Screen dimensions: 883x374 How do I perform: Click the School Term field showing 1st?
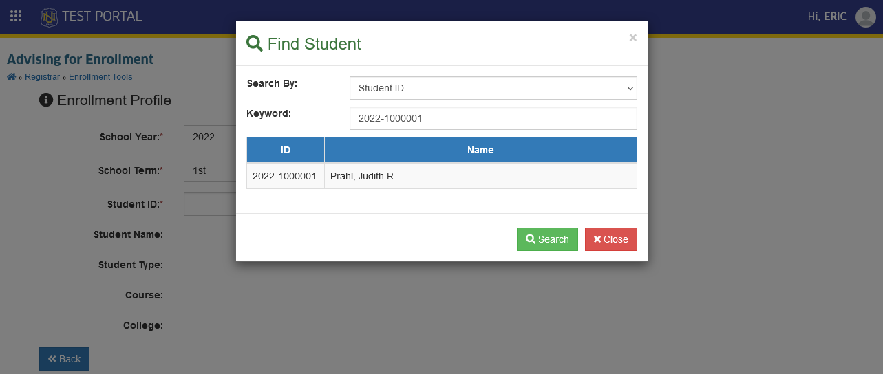[210, 170]
